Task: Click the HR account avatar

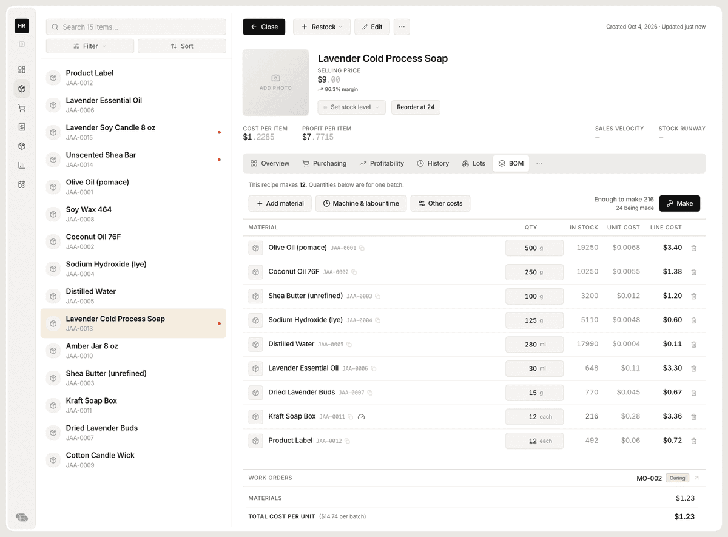Action: pos(22,26)
